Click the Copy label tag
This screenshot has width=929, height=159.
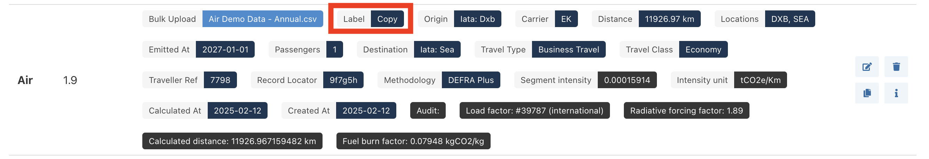pos(387,19)
